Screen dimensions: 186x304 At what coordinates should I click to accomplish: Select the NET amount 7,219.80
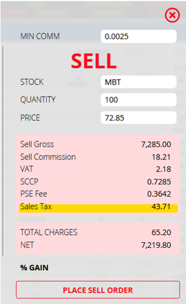[156, 245]
